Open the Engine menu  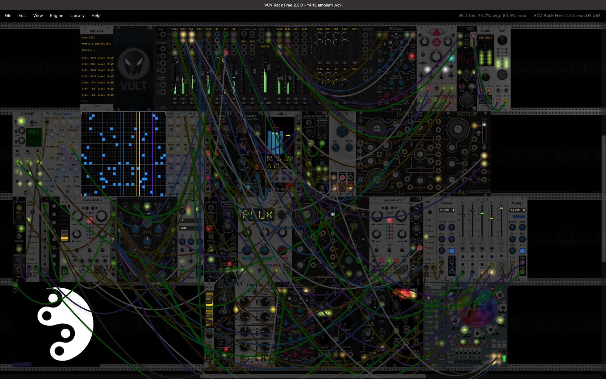[x=56, y=16]
